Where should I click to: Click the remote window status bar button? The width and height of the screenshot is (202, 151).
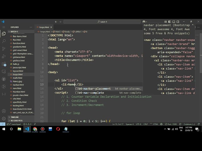(3, 124)
